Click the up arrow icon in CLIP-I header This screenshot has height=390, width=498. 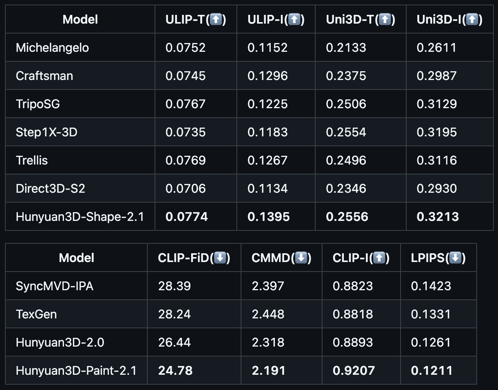pyautogui.click(x=379, y=258)
